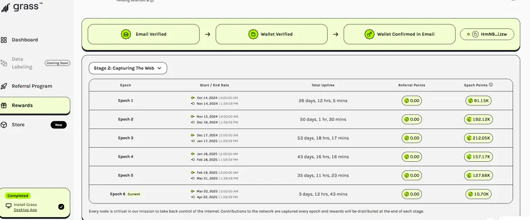Click the Dashboard grid icon

click(x=4, y=40)
